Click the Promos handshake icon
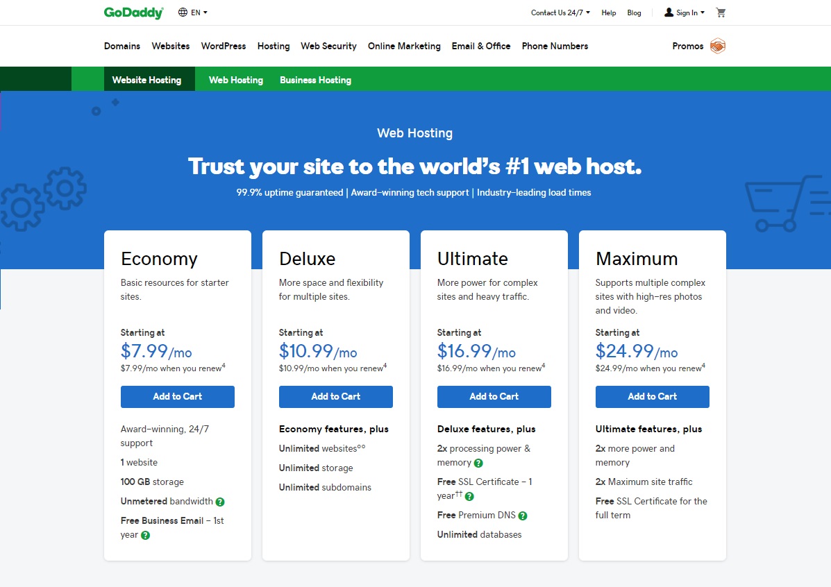The height and width of the screenshot is (587, 831). click(718, 46)
